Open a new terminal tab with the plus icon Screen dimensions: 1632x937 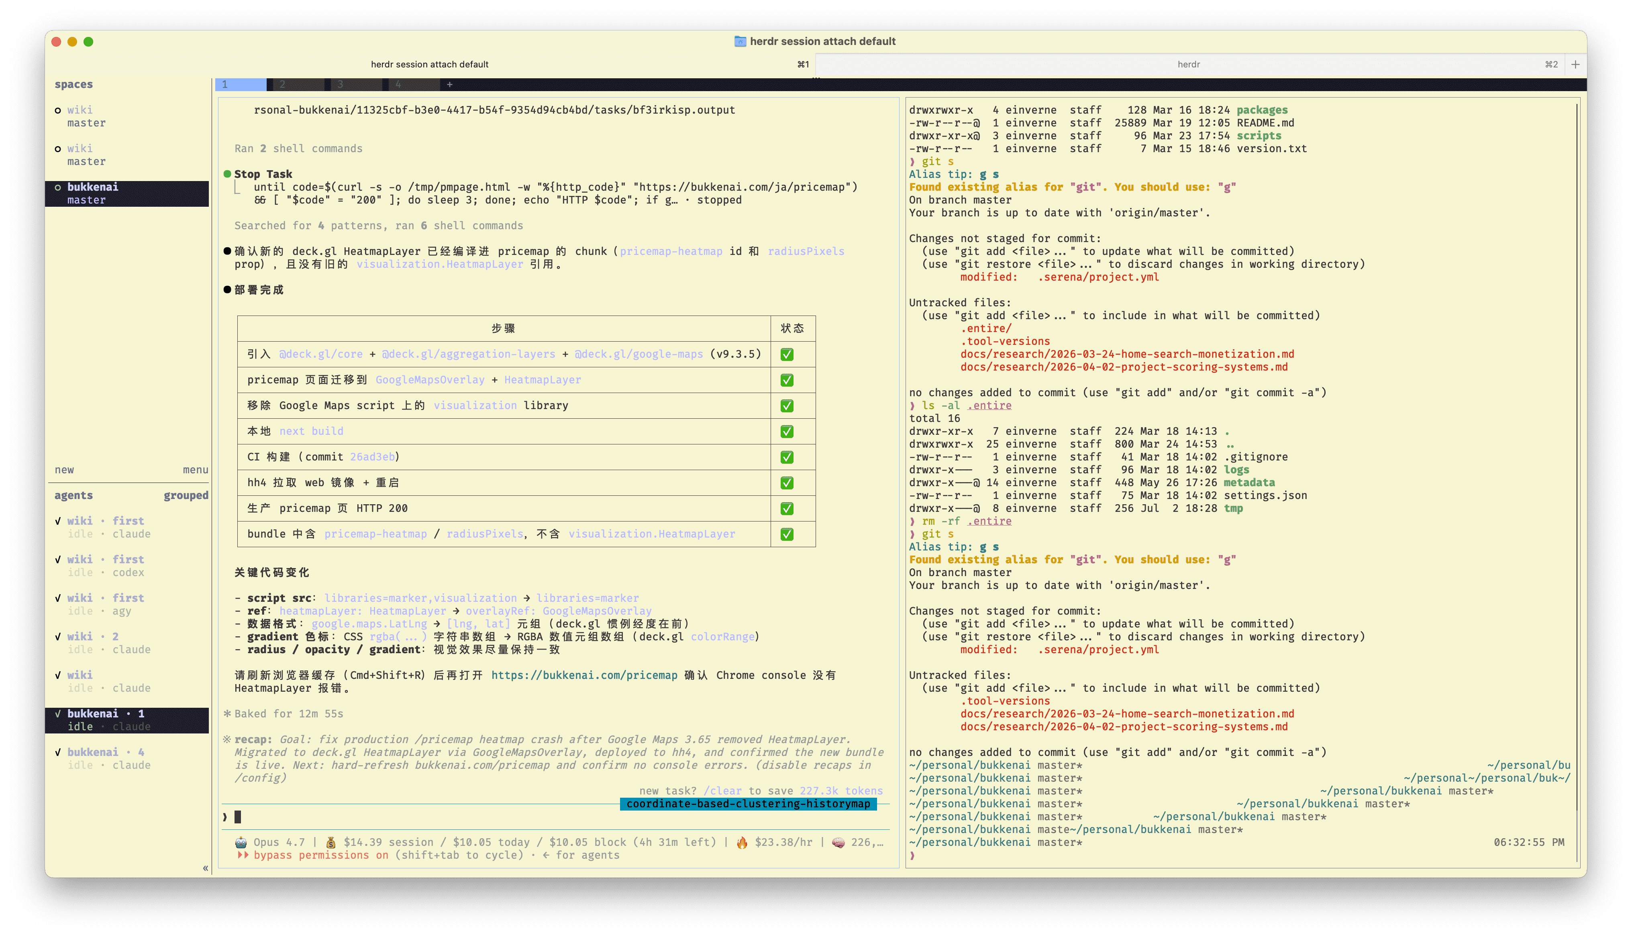pos(1575,64)
